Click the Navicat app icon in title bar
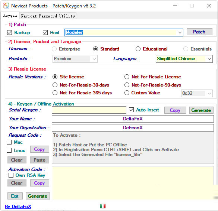The width and height of the screenshot is (218, 211). 6,6
